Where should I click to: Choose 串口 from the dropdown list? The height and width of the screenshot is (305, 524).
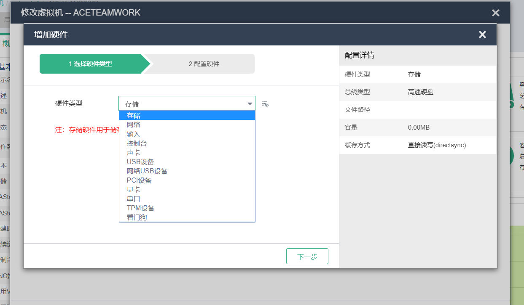point(187,199)
